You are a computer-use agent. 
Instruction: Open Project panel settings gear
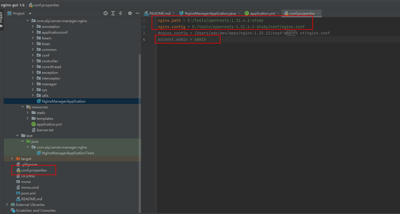(130, 13)
